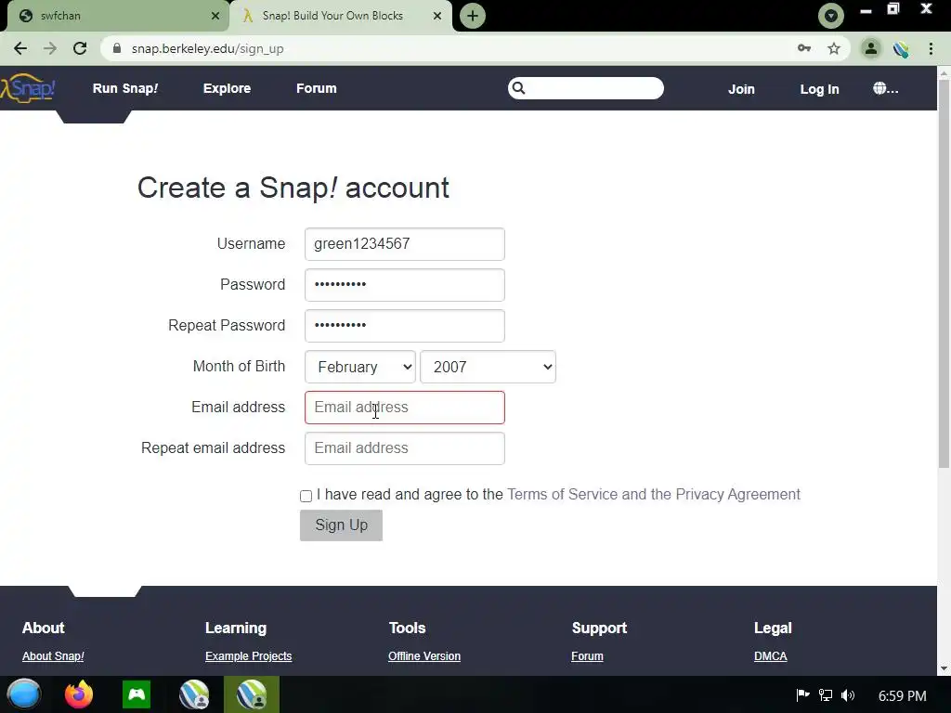Open the Forum link under Support
The image size is (951, 713).
[x=587, y=656]
